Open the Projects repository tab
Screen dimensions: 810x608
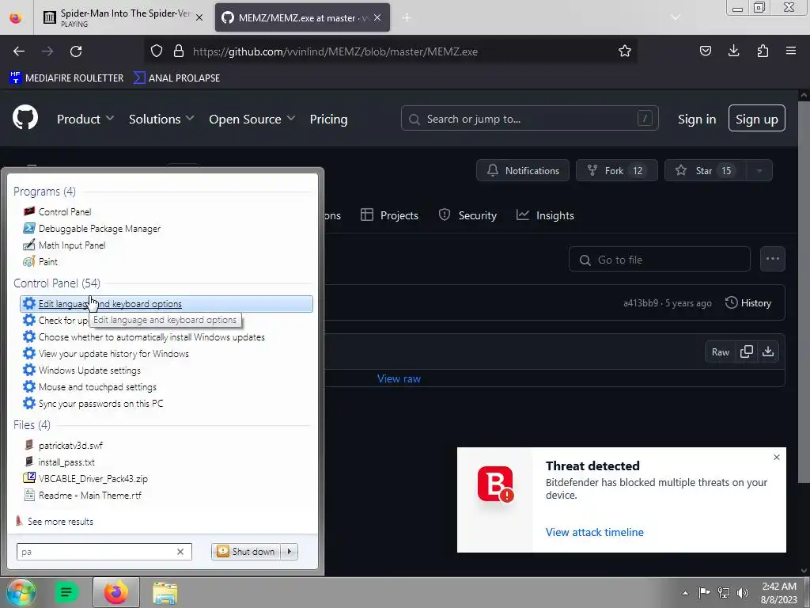coord(389,215)
